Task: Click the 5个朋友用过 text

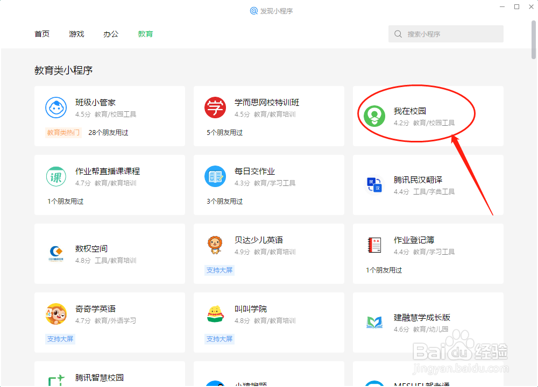Action: coord(225,133)
